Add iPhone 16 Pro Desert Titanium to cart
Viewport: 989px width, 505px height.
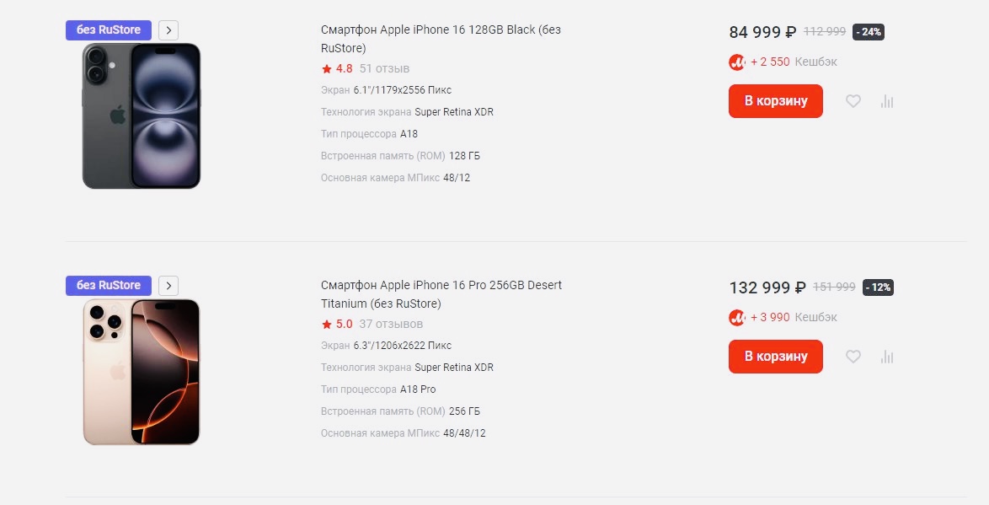775,357
